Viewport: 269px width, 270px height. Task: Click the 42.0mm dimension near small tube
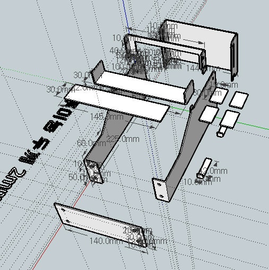tap(214, 171)
